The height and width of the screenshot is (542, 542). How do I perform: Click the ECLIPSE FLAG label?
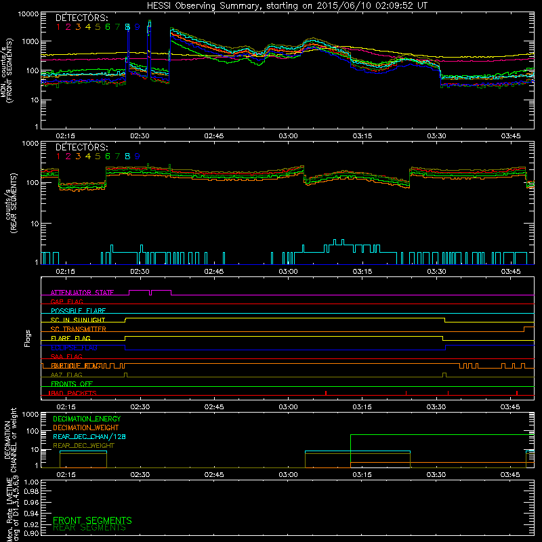[x=74, y=348]
